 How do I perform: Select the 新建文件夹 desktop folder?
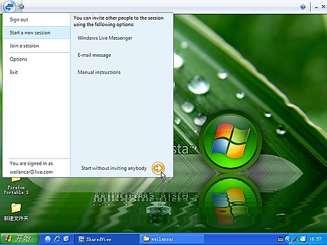tap(16, 212)
